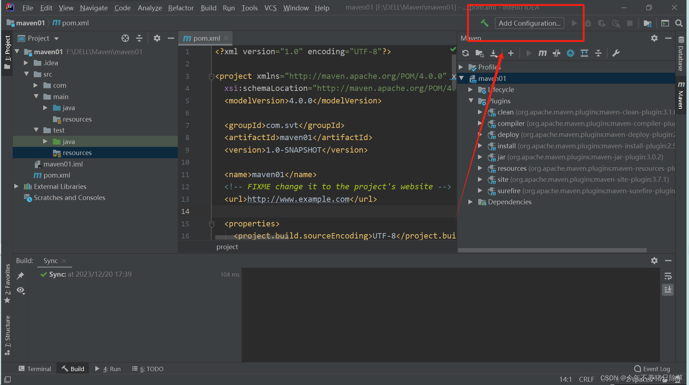The image size is (689, 385).
Task: Open the VCS menu
Action: (x=270, y=8)
